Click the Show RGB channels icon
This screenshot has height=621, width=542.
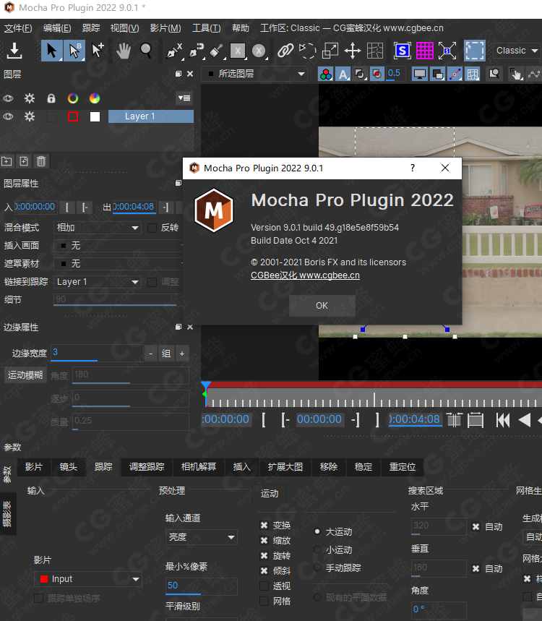pos(325,74)
